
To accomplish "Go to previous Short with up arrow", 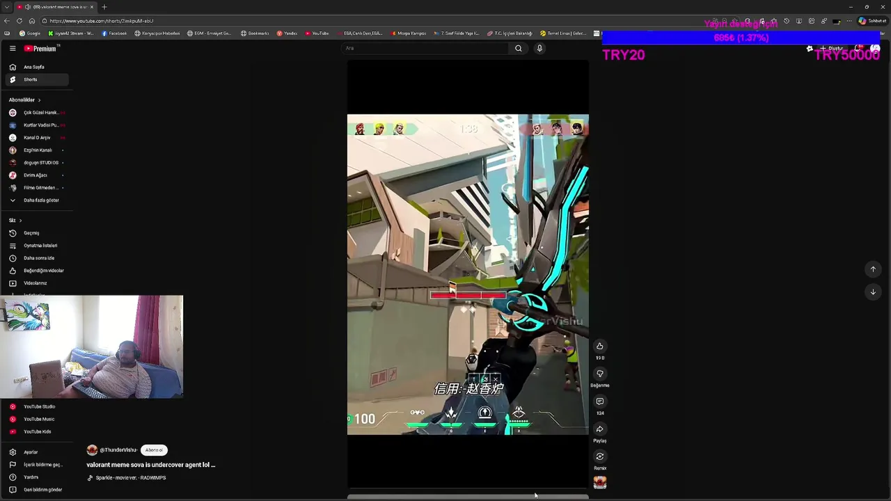I will click(873, 269).
